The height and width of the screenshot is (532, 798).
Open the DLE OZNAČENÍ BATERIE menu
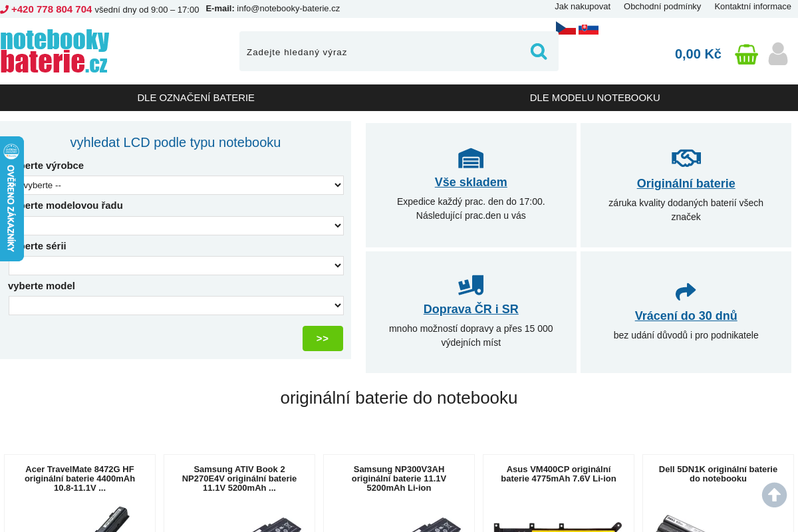[x=196, y=98]
